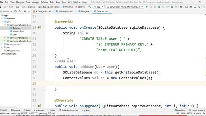Open the TODO tool window

[4, 110]
